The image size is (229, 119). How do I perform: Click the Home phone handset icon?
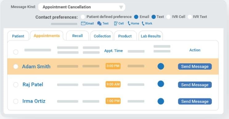[x=129, y=23]
